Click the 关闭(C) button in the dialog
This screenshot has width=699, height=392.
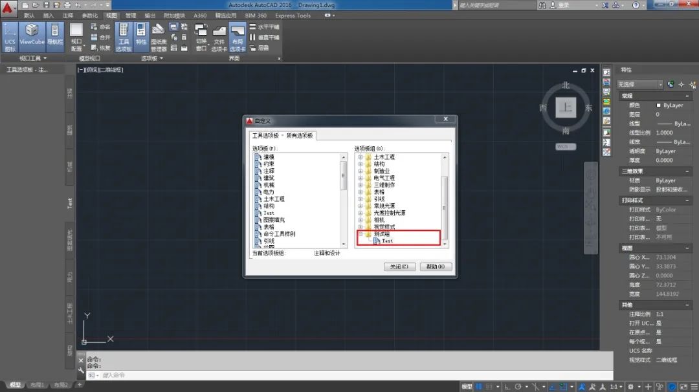coord(399,267)
